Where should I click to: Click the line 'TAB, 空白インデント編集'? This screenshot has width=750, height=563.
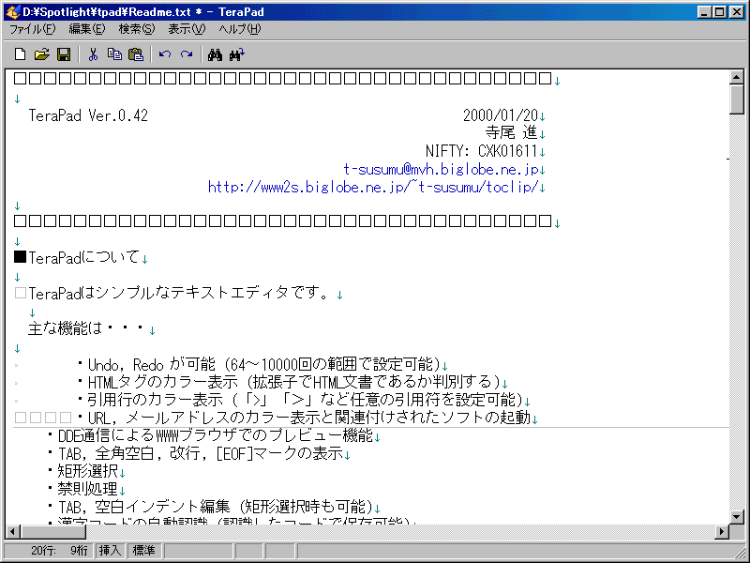[209, 507]
